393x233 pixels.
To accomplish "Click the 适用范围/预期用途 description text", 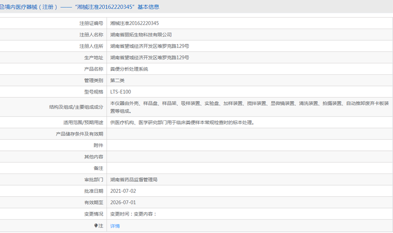I will pos(182,123).
